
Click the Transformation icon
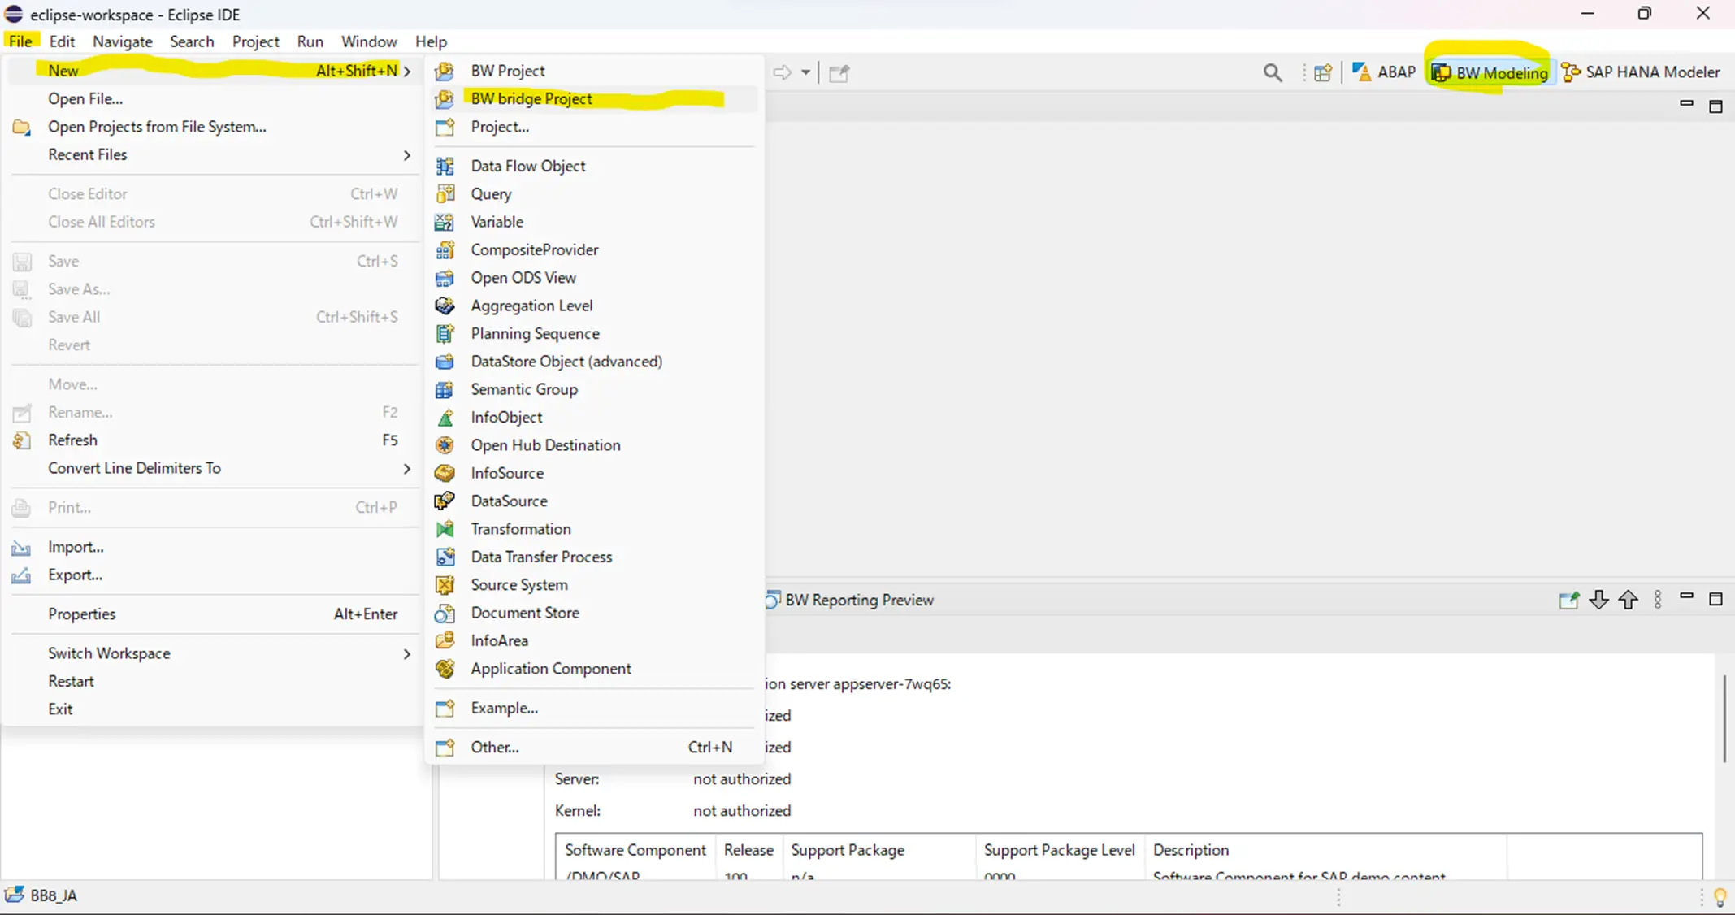click(445, 529)
